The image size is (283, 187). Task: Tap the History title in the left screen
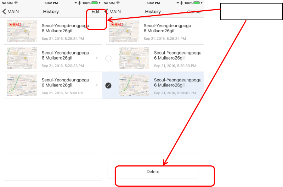(51, 12)
